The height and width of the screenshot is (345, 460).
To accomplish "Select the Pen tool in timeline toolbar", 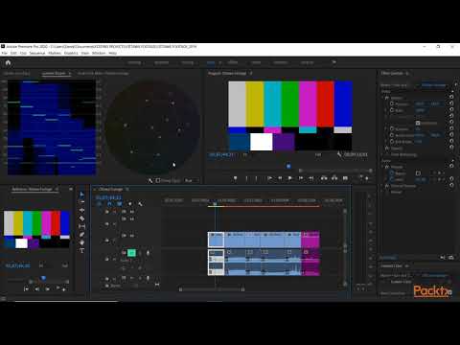I will coord(81,235).
